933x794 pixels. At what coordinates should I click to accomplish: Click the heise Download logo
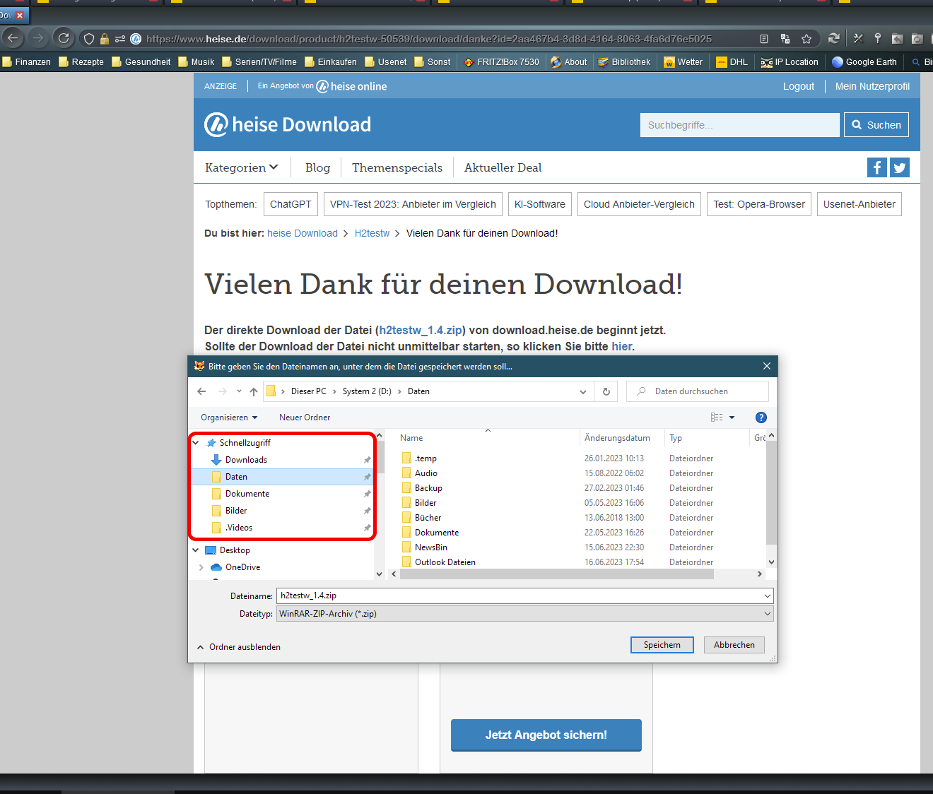(288, 124)
